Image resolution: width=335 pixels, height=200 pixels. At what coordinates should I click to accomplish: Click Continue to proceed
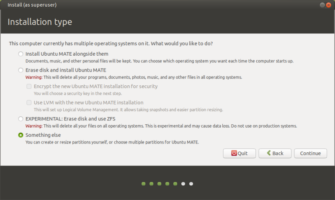(310, 153)
